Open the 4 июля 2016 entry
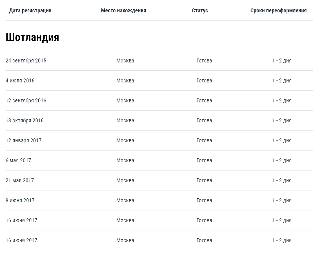Screen dimensions: 313x256 pyautogui.click(x=20, y=81)
